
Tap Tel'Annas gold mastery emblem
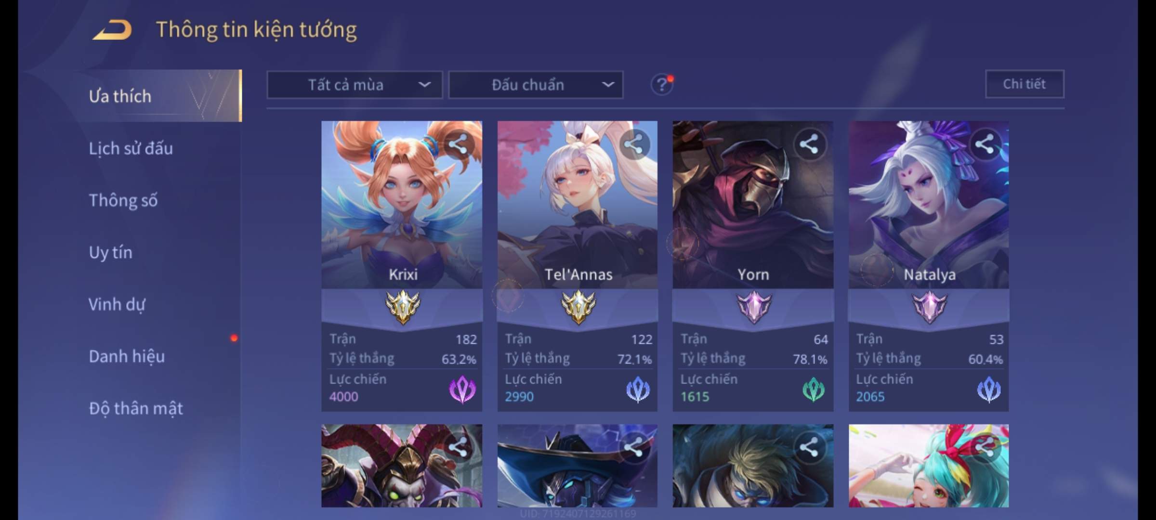click(x=578, y=307)
